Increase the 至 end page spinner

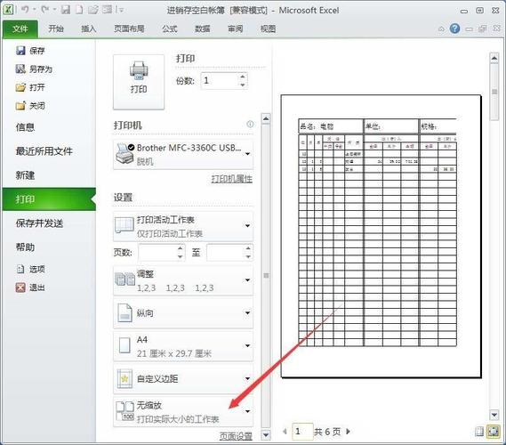(248, 248)
